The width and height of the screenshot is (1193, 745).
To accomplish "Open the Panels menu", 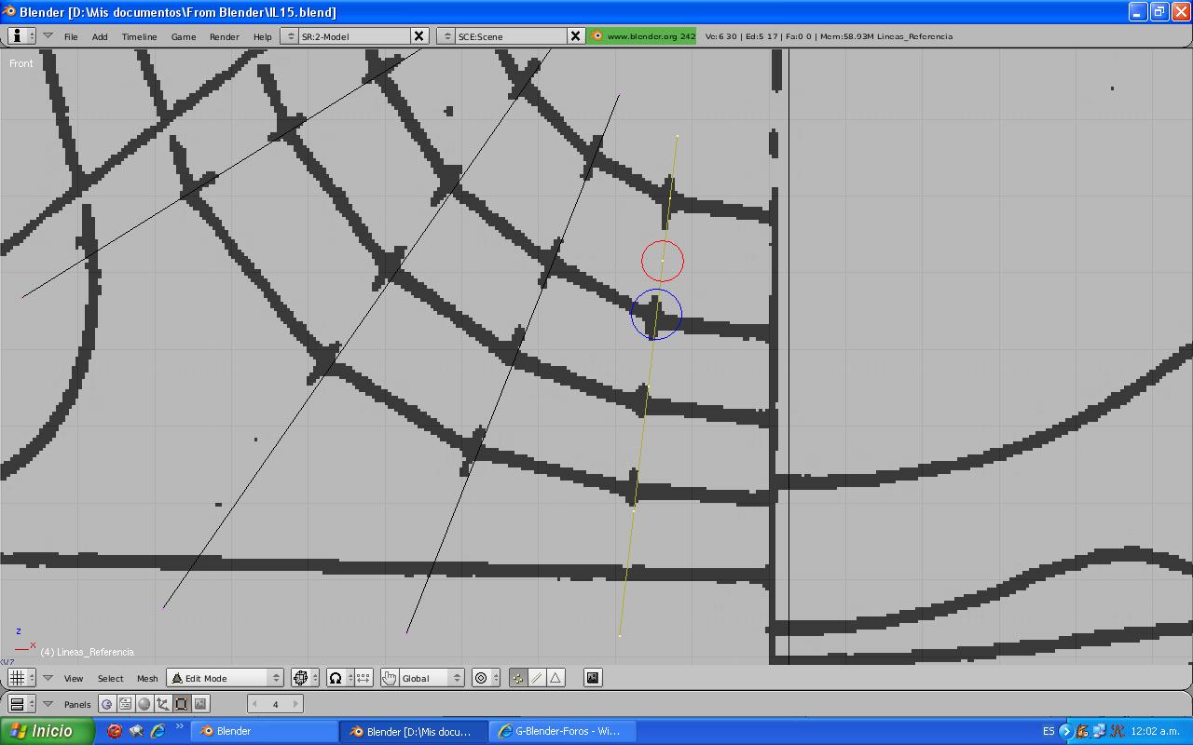I will click(77, 704).
